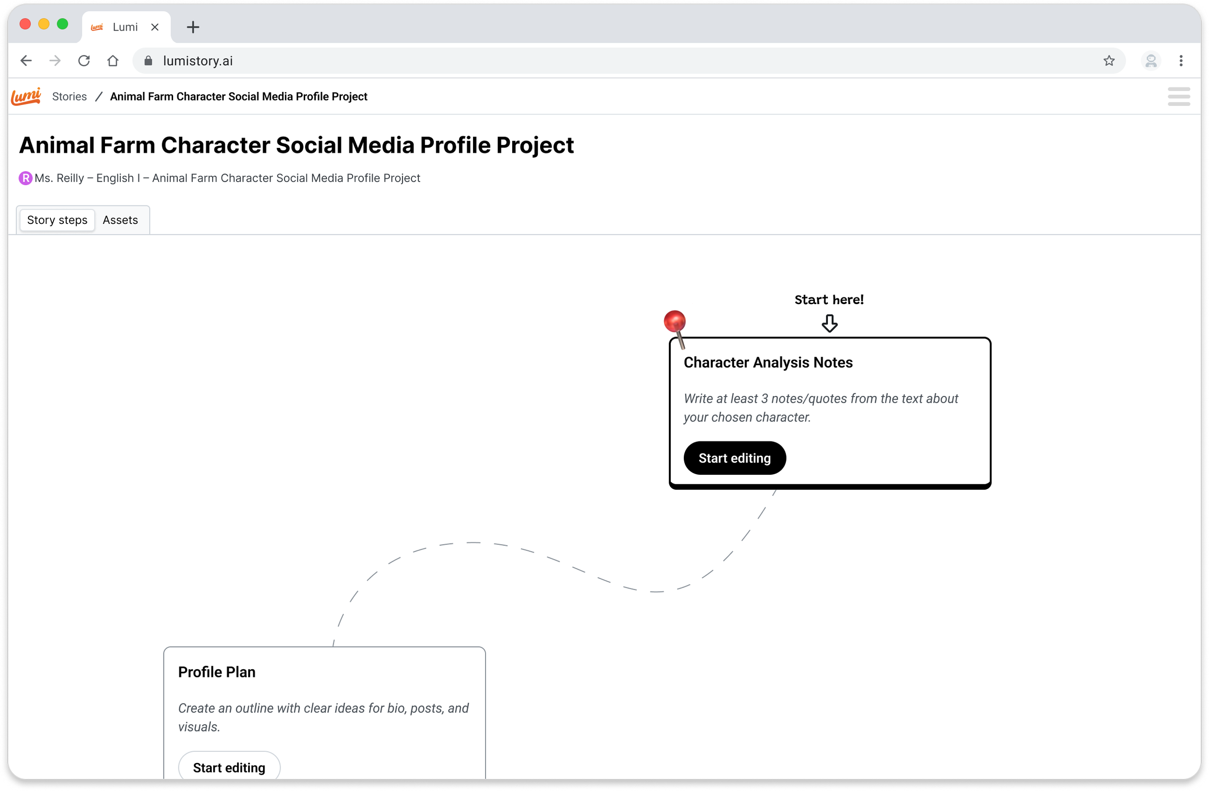
Task: Reload the page
Action: pos(84,61)
